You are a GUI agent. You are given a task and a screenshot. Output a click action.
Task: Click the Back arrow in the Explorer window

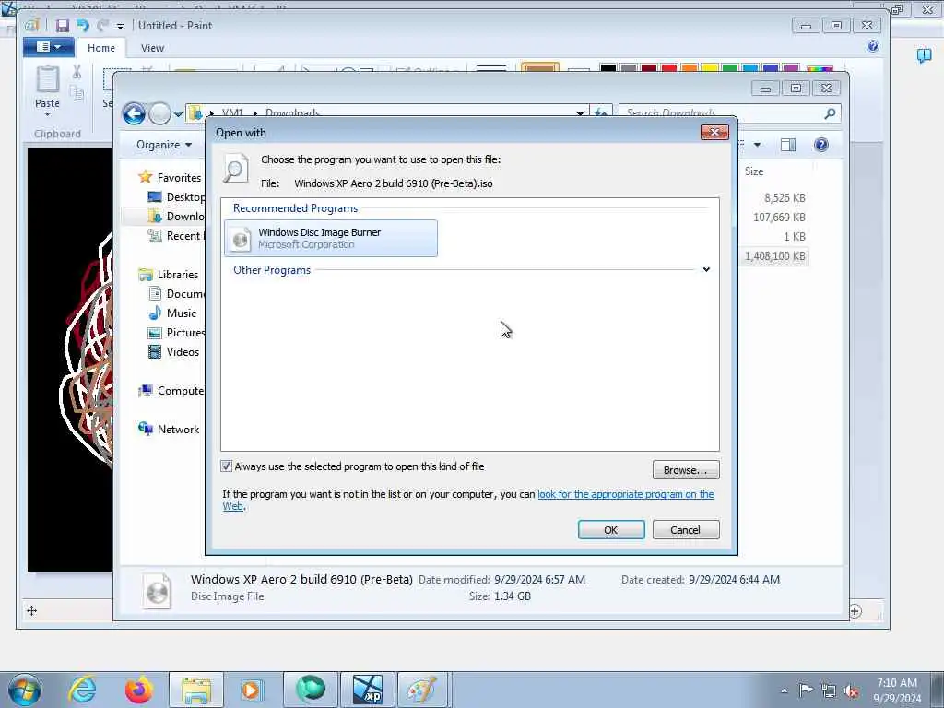[134, 113]
